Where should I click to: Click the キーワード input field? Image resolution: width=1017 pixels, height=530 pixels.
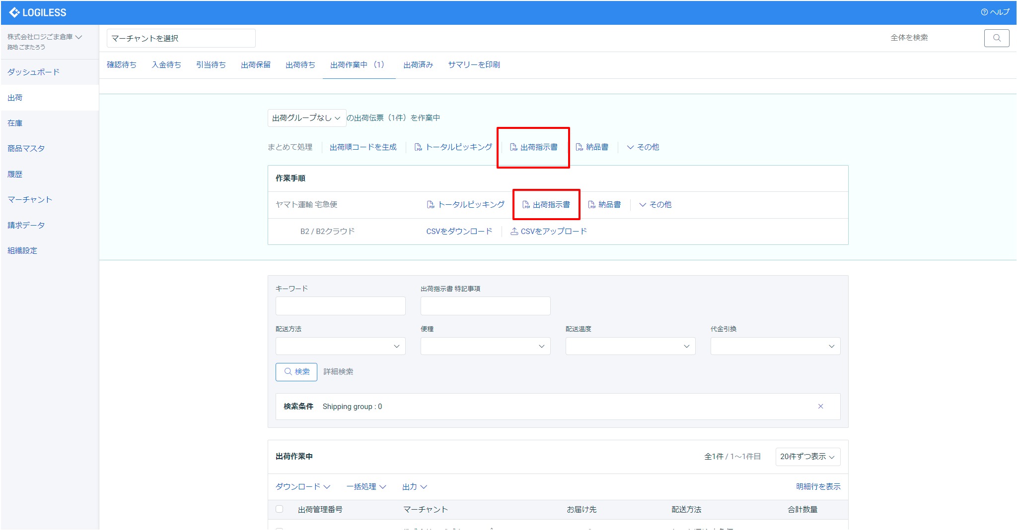point(340,306)
